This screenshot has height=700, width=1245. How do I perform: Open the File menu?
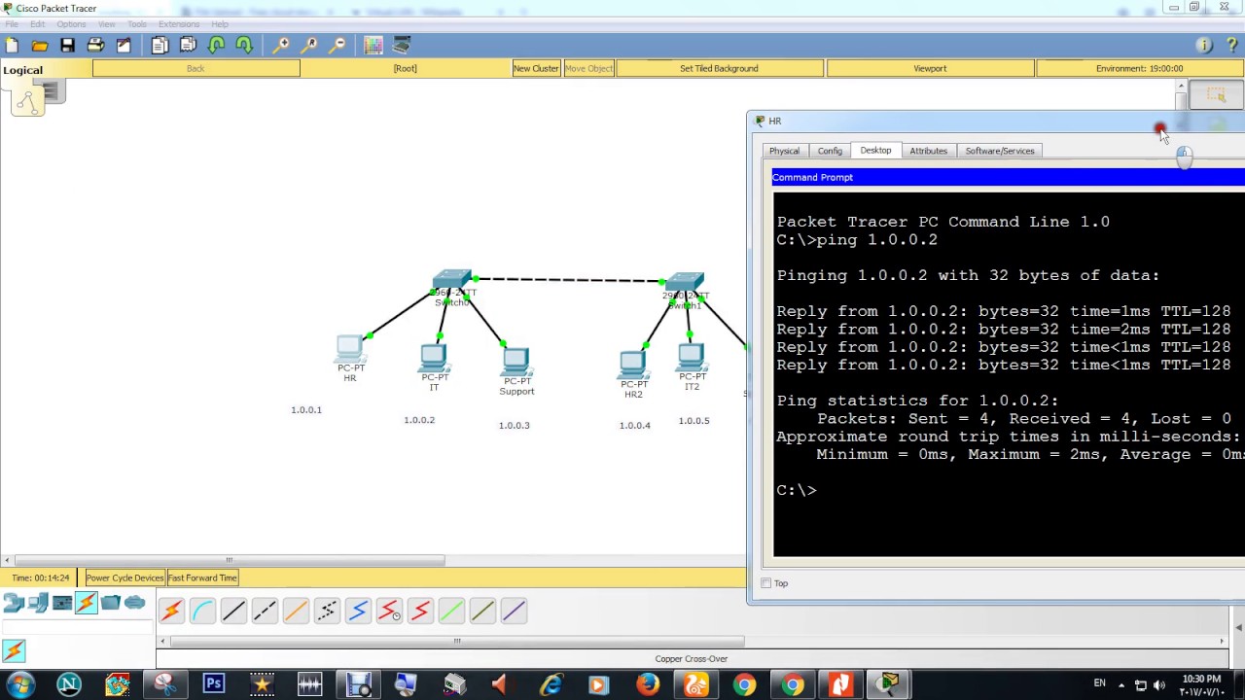click(x=12, y=24)
